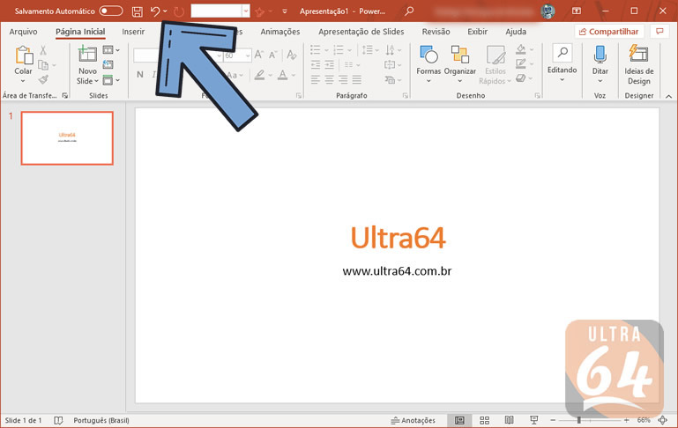Screen dimensions: 678x428
Task: Toggle the Anotações notes pane
Action: [x=414, y=421]
